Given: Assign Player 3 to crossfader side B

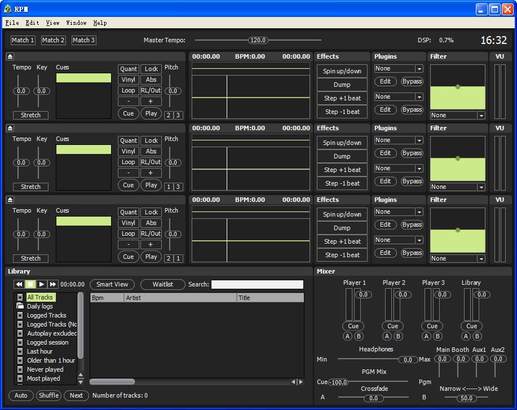Looking at the screenshot, I should point(438,336).
